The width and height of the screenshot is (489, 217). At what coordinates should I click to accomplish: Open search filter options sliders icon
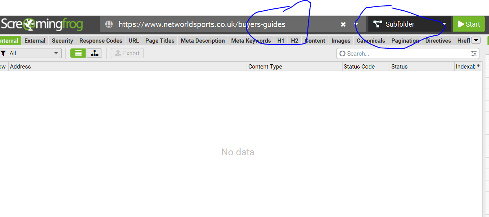tap(473, 54)
